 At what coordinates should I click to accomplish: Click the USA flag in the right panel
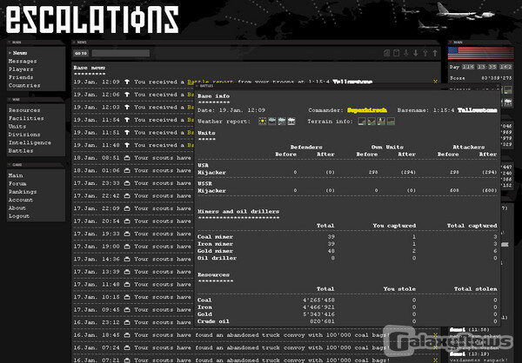pos(481,53)
